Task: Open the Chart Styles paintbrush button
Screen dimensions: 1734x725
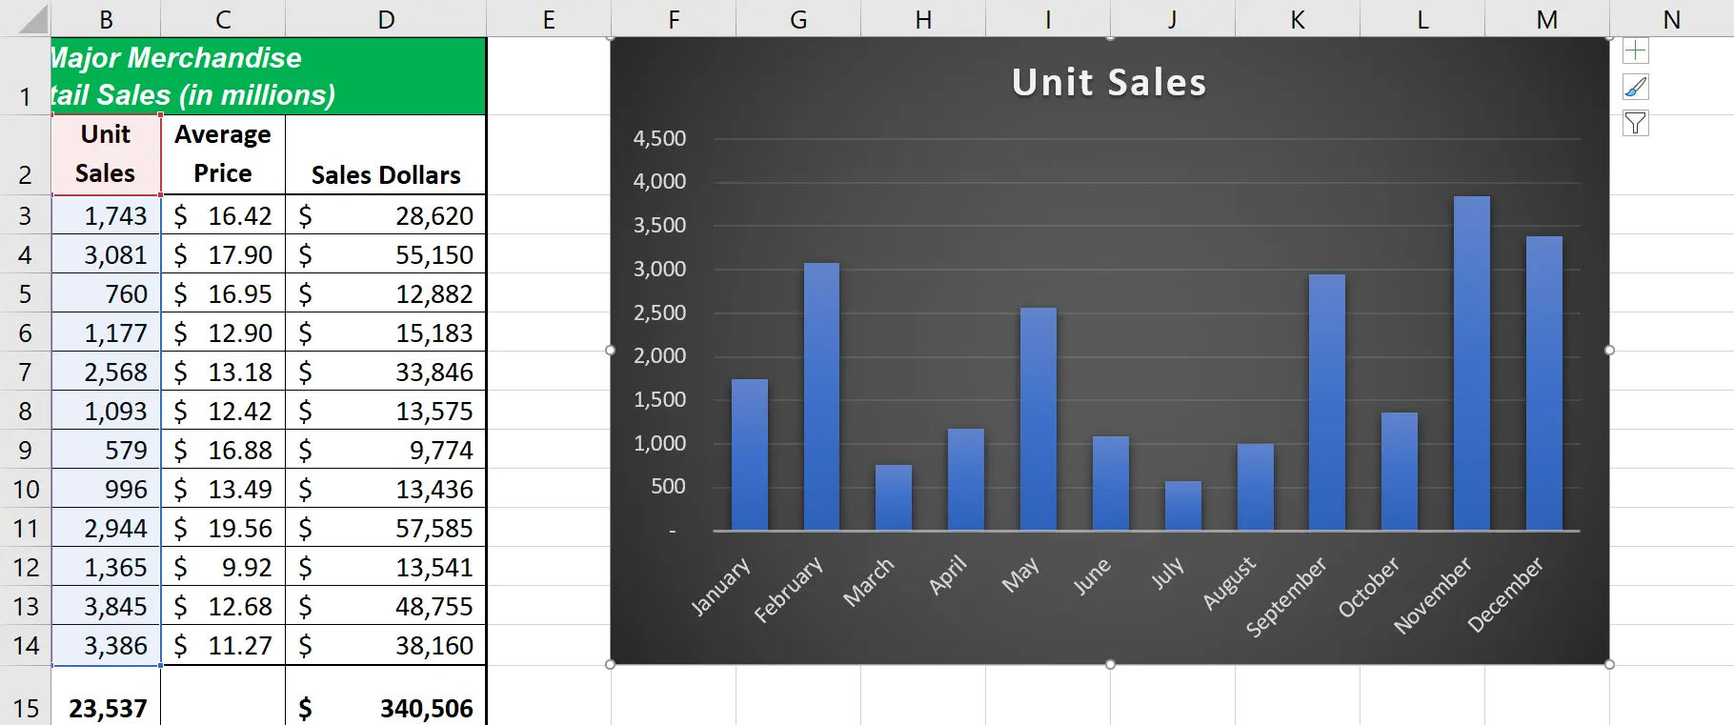Action: [x=1635, y=87]
